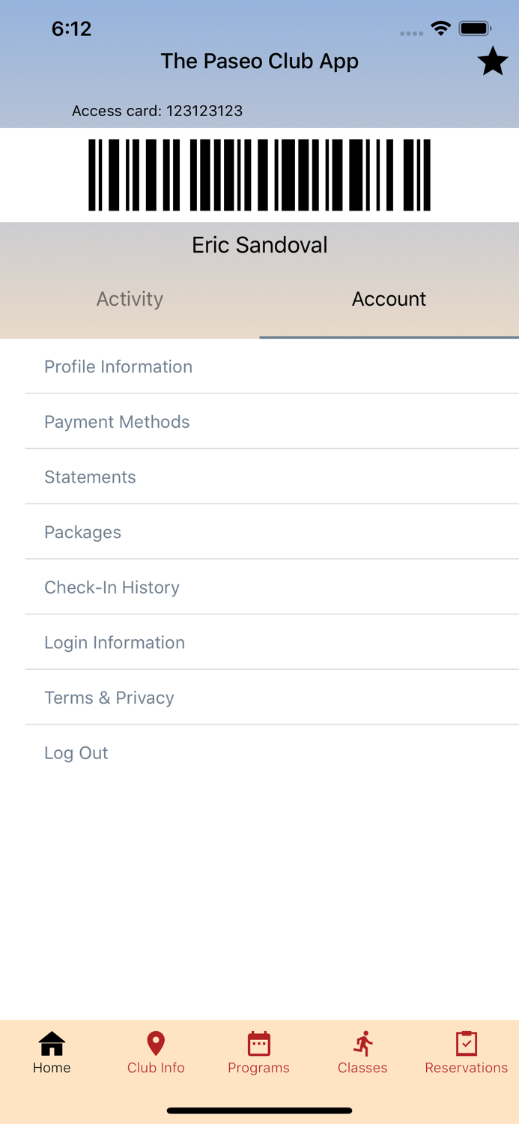Tap the membership barcode
Screen dimensions: 519x1124
coord(259,174)
